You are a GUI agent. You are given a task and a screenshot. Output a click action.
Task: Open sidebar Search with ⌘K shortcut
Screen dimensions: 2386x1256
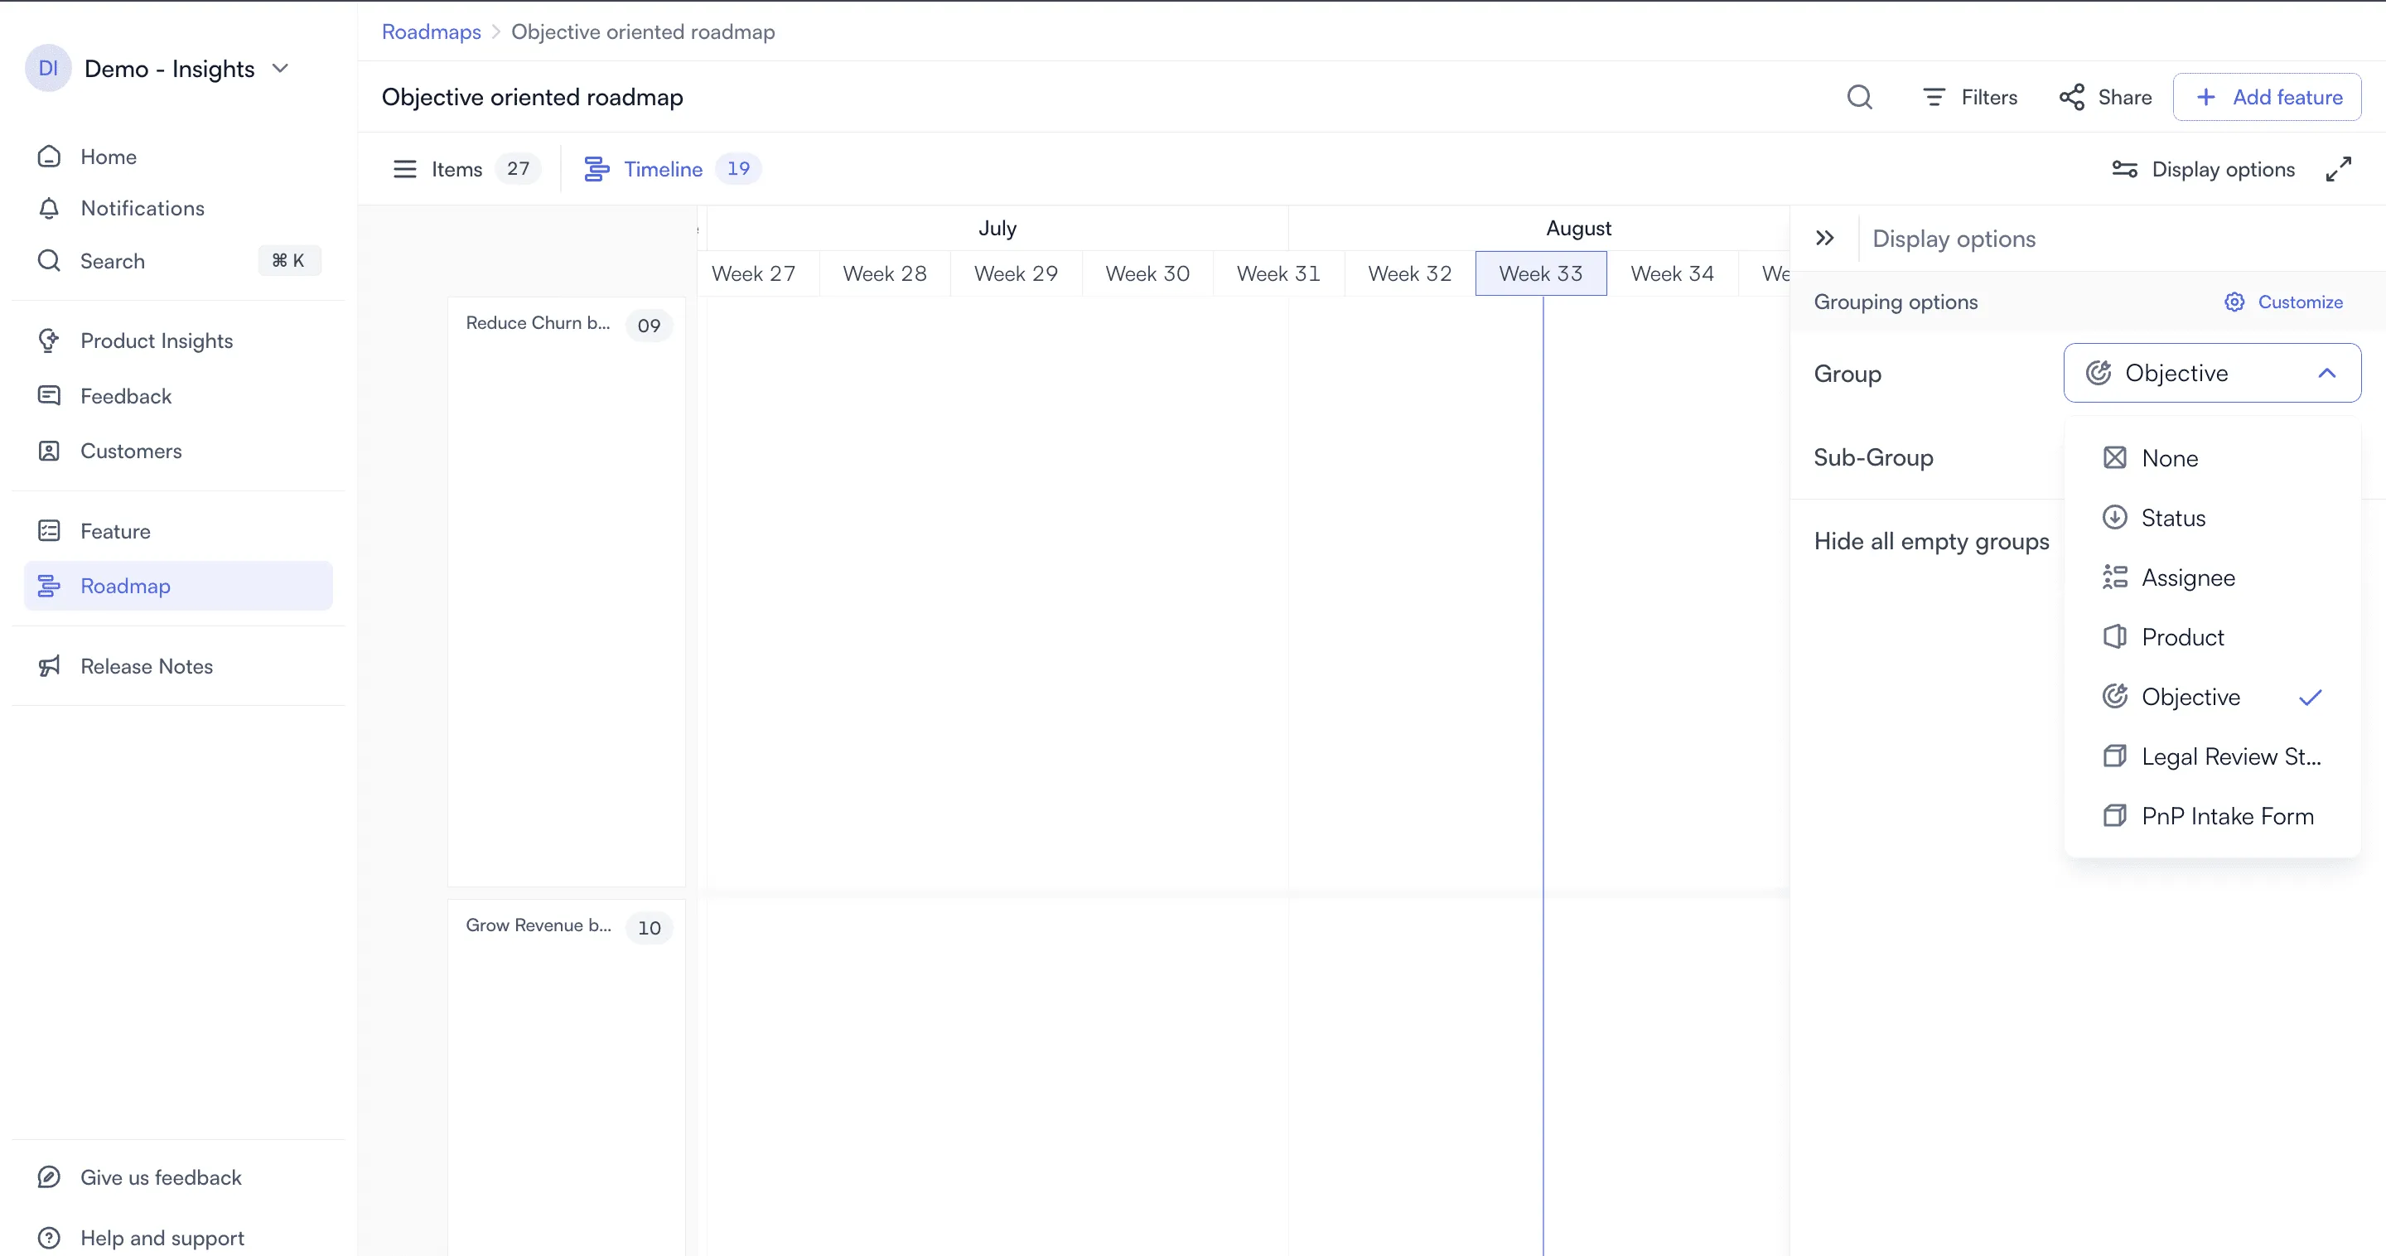[178, 261]
